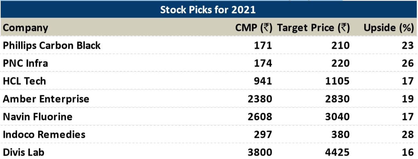
Task: Select the Phillips Carbon Black company cell
Action: 52,46
